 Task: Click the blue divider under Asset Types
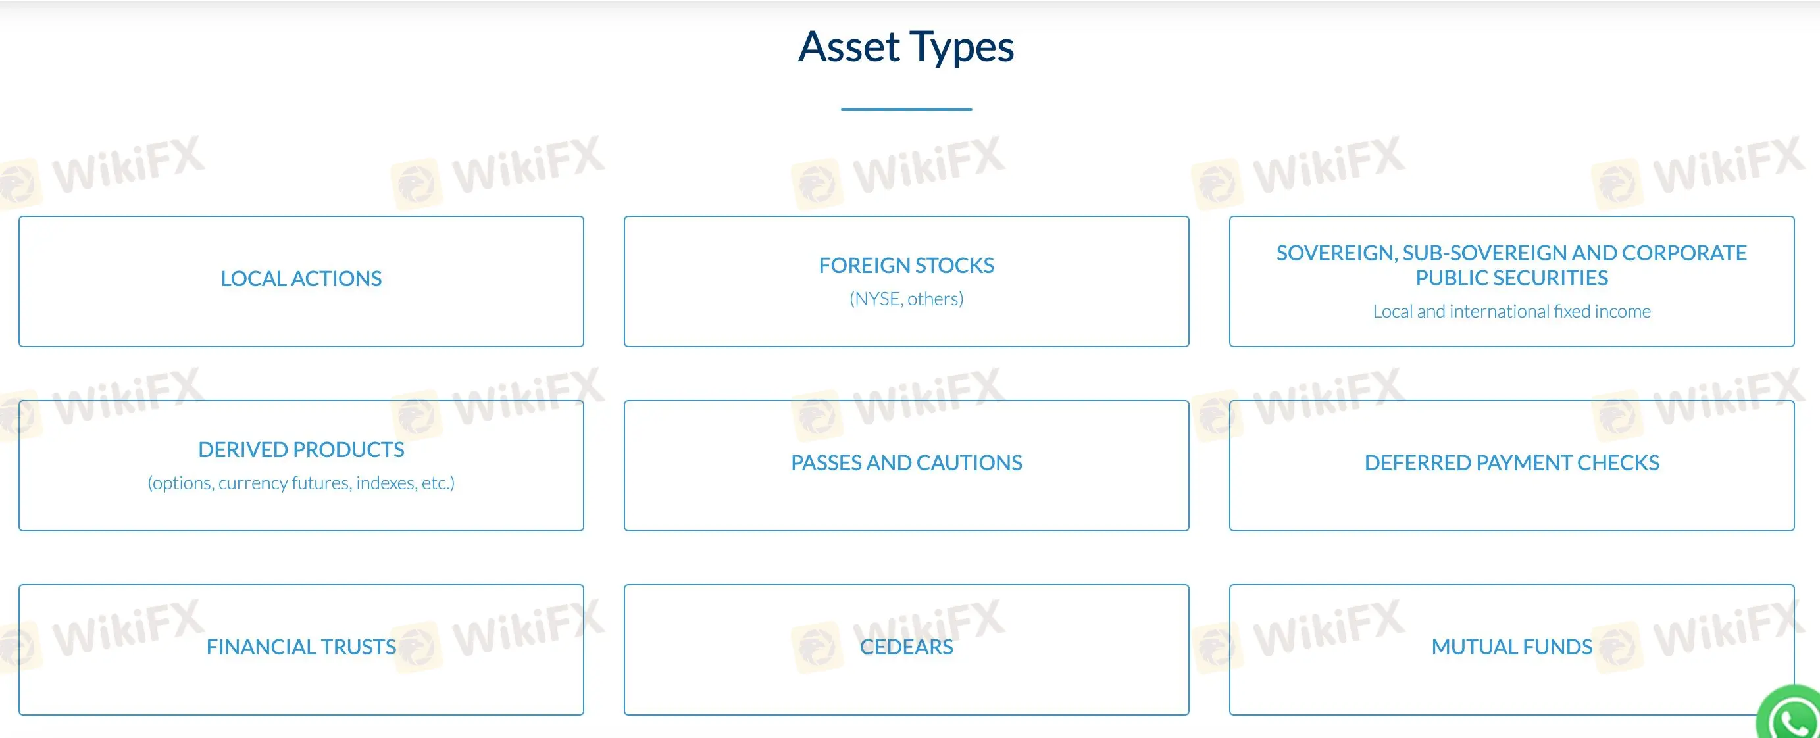pos(907,109)
